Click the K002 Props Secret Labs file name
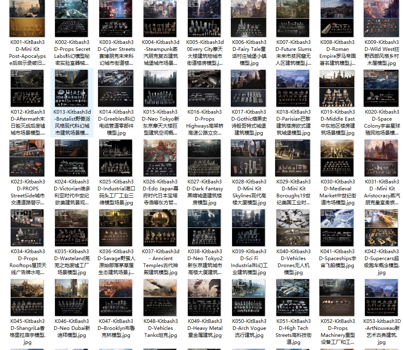 coord(72,53)
